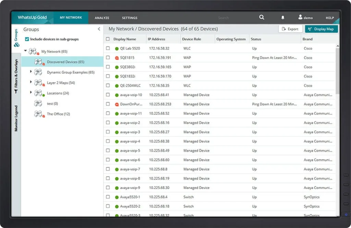This screenshot has height=228, width=351.
Task: Click green status icon for QE Lab 5520
Action: pos(117,49)
